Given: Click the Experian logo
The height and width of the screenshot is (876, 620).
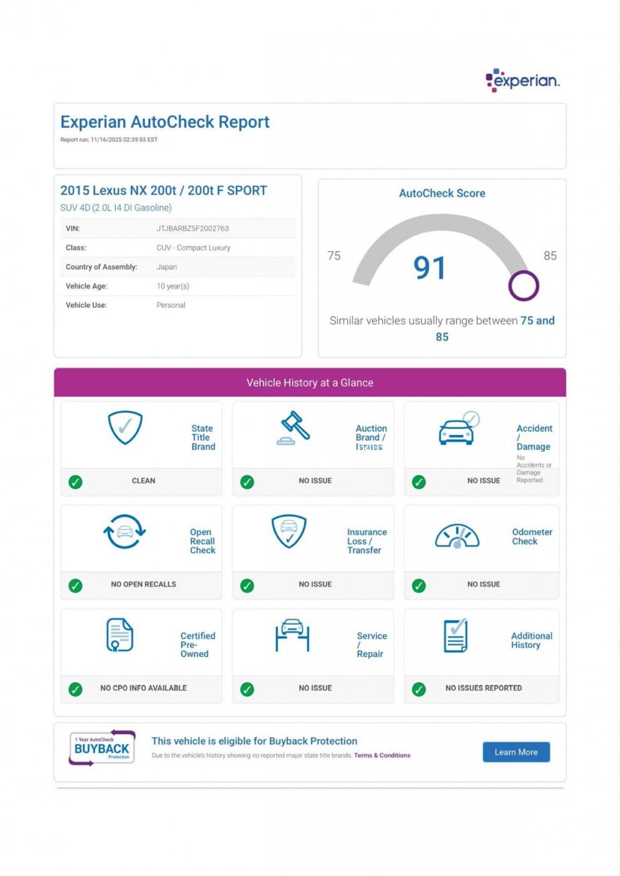Looking at the screenshot, I should click(522, 81).
